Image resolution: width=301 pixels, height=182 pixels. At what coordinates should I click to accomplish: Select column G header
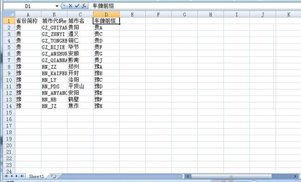pyautogui.click(x=184, y=14)
